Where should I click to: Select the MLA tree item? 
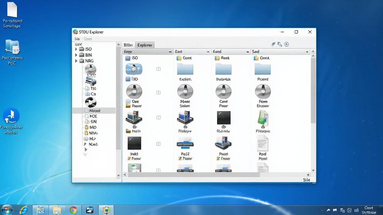coord(90,139)
